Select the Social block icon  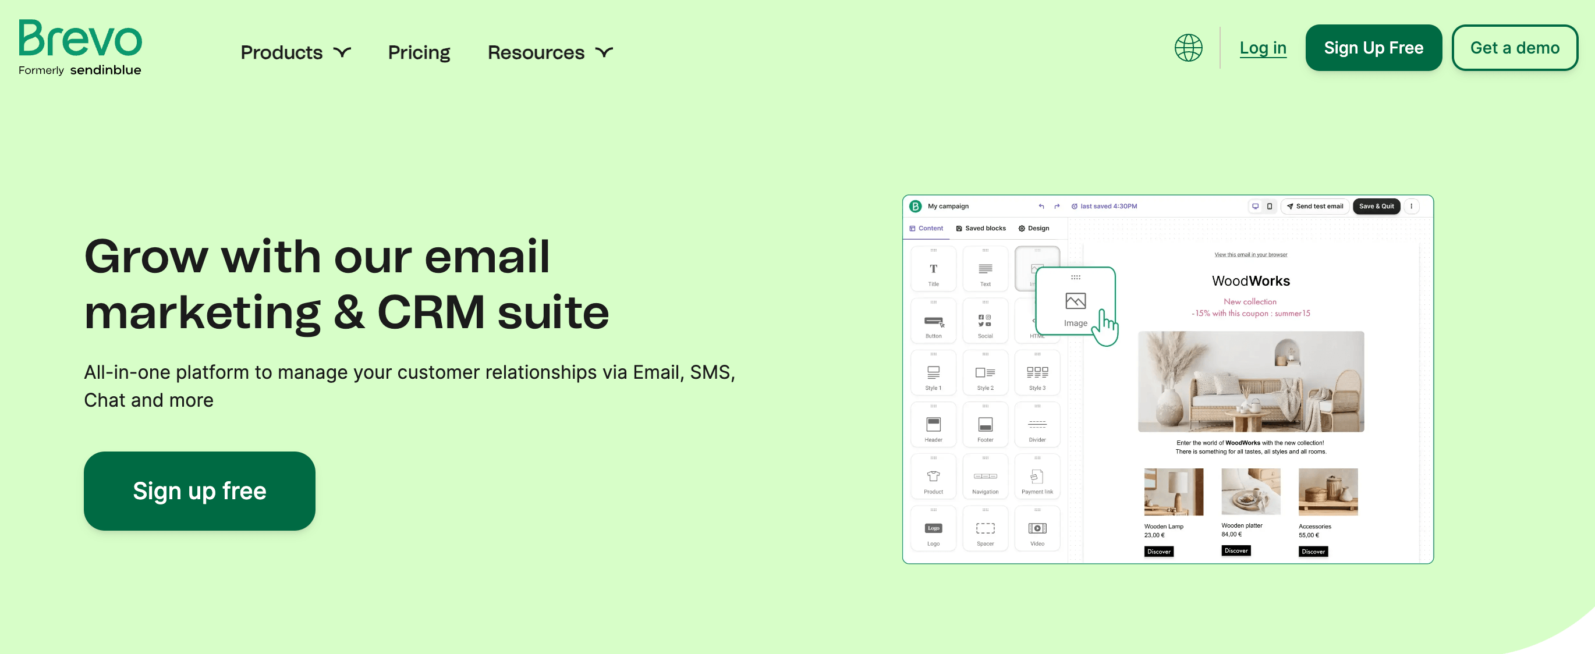984,321
